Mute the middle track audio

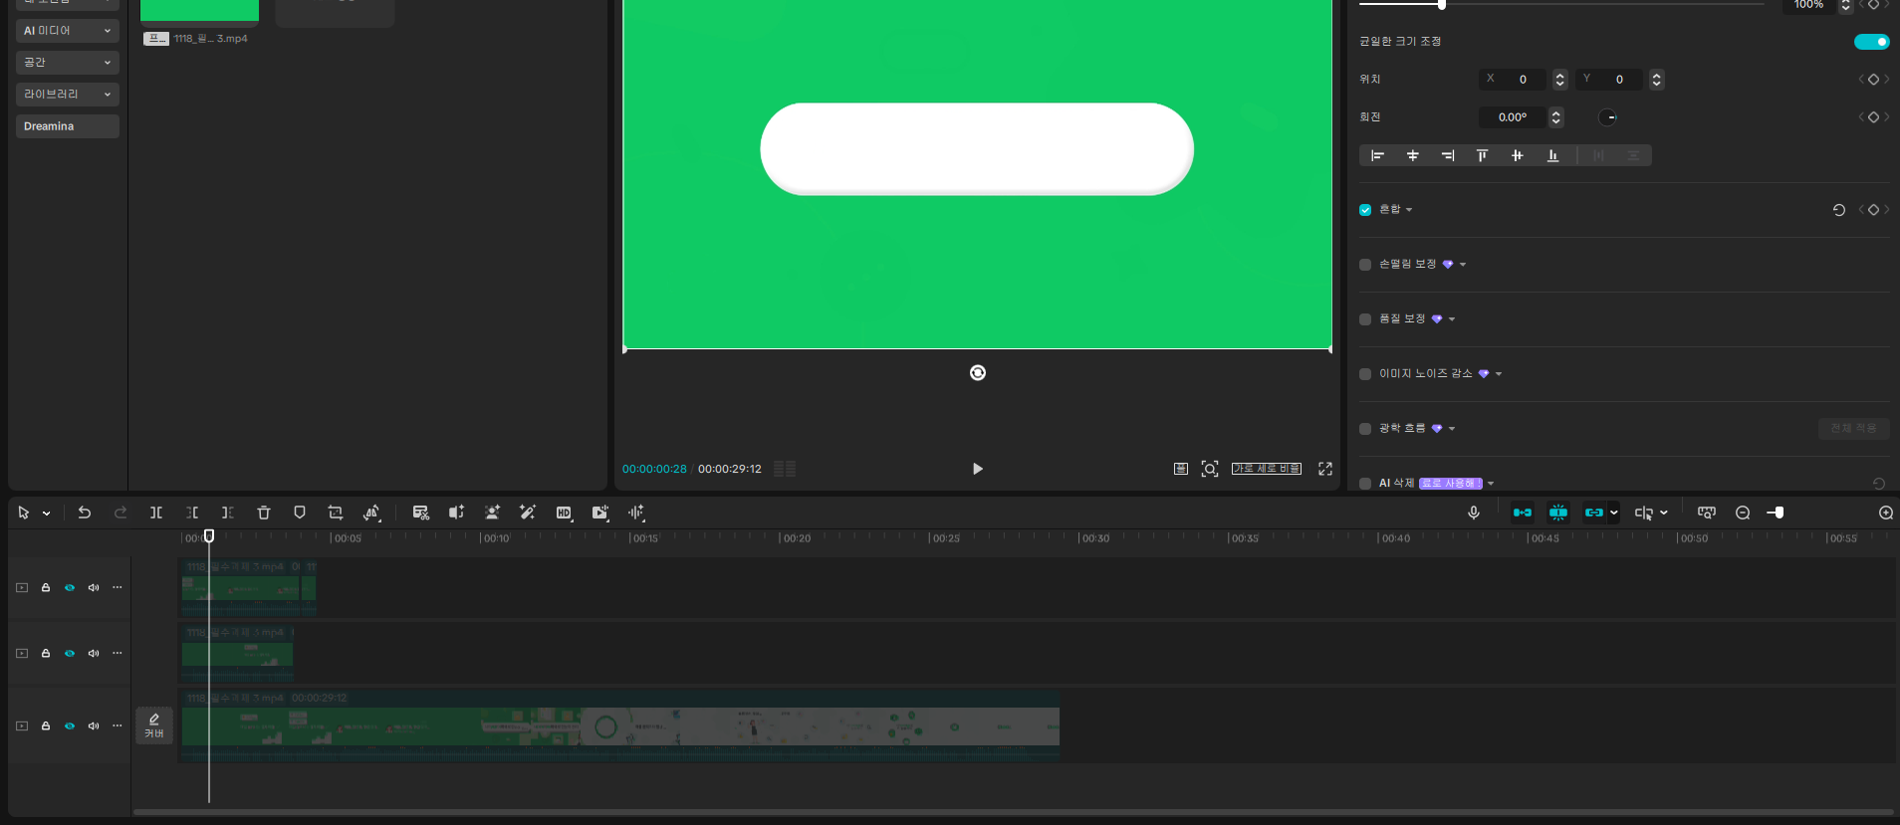tap(94, 654)
